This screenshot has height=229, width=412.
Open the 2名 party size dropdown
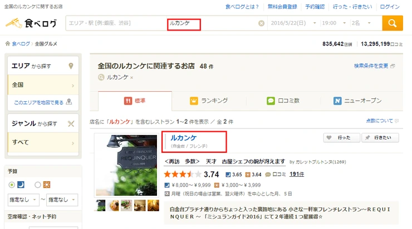361,23
